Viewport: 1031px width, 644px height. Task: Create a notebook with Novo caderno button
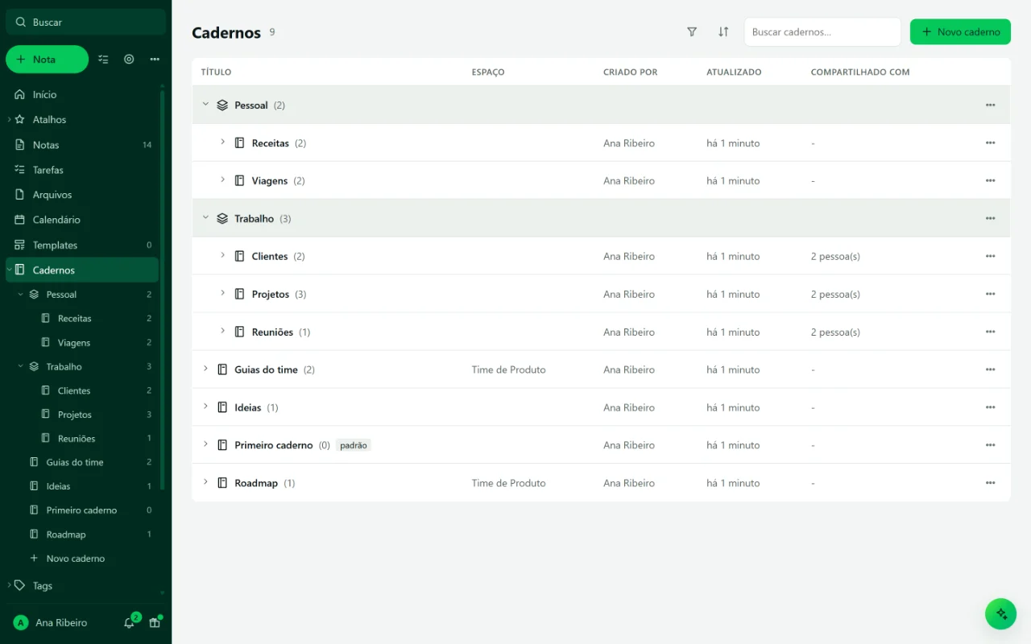click(960, 32)
